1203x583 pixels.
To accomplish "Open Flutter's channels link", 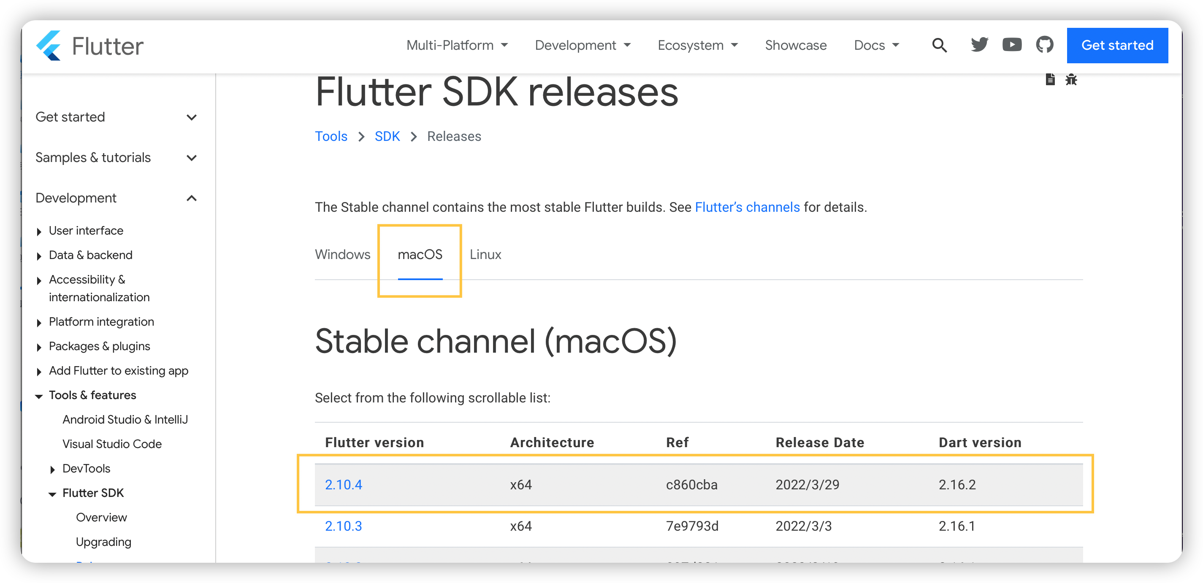I will coord(747,207).
